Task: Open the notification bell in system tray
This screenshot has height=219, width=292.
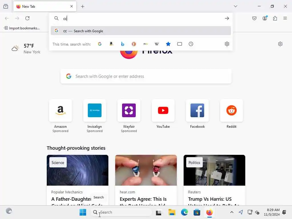Action: (x=284, y=212)
